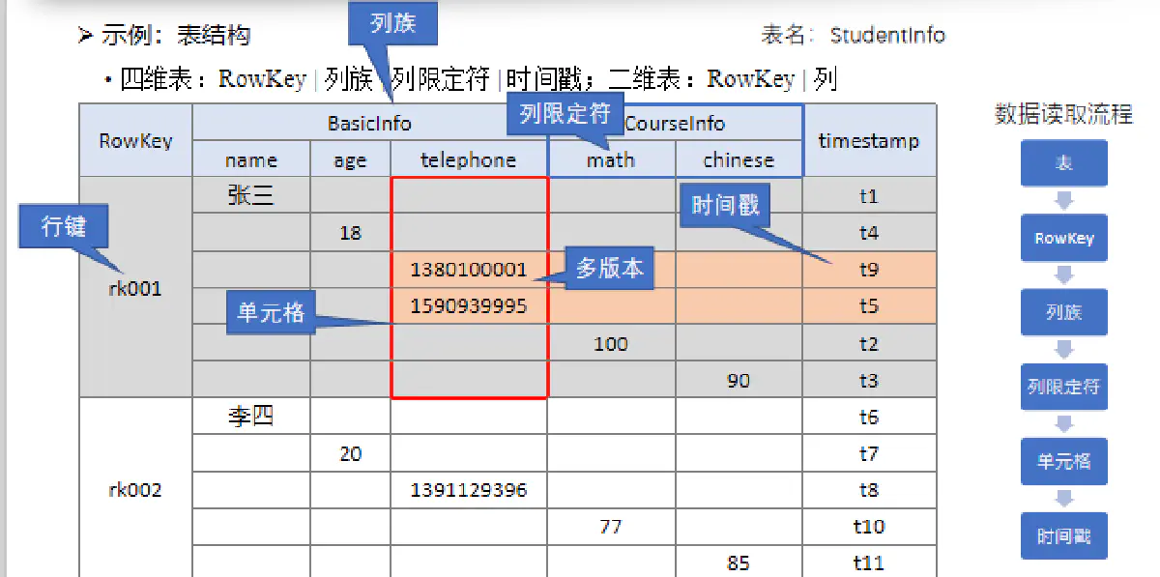Click the 单元格 callout label
This screenshot has width=1160, height=577.
click(271, 312)
